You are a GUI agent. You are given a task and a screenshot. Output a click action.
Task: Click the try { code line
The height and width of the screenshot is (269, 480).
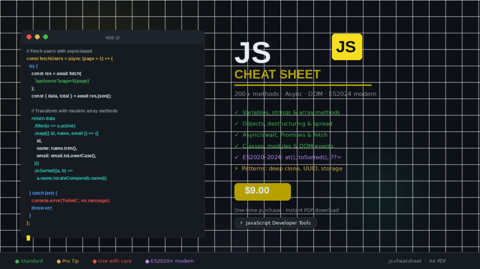[x=33, y=66]
